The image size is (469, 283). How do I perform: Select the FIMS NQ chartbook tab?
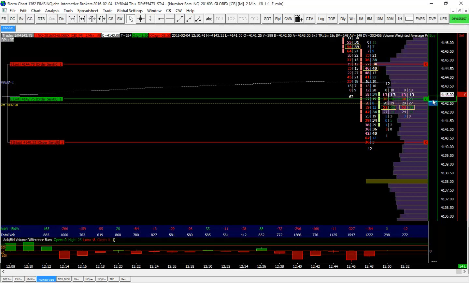tap(8, 28)
